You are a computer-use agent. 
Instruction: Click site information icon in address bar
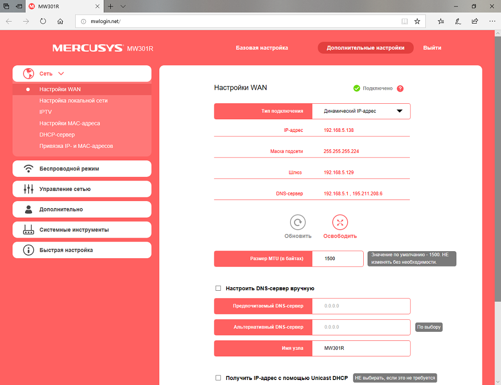tap(83, 22)
